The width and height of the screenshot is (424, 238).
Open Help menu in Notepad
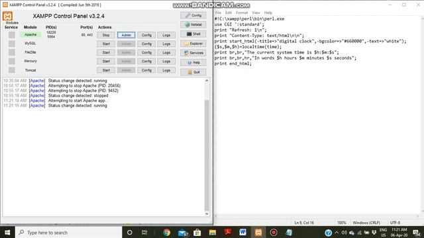coord(268,13)
